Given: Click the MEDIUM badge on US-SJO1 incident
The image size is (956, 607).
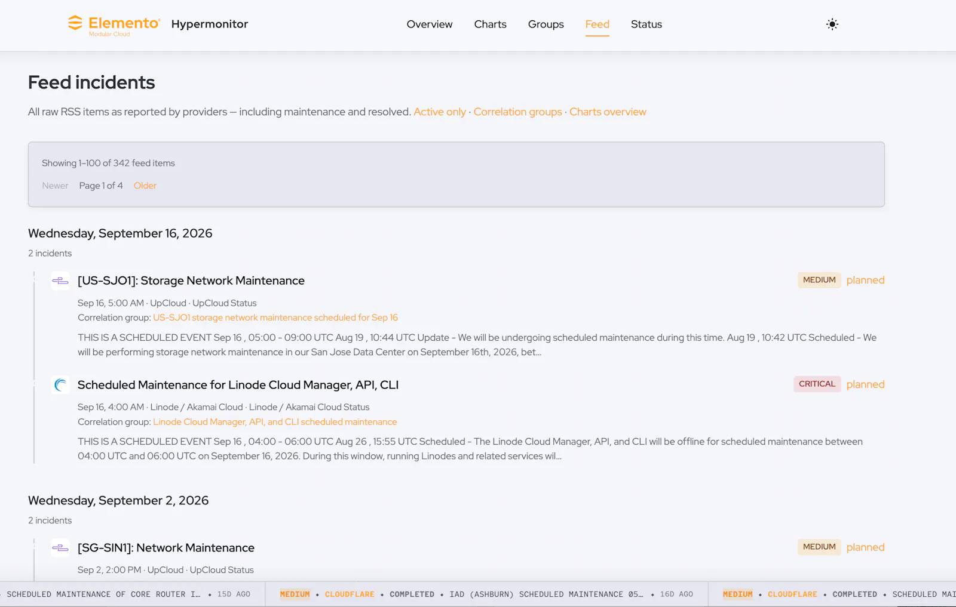Looking at the screenshot, I should tap(819, 280).
